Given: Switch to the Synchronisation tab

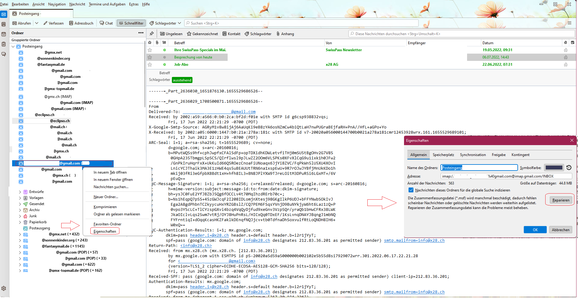Looking at the screenshot, I should (x=473, y=155).
